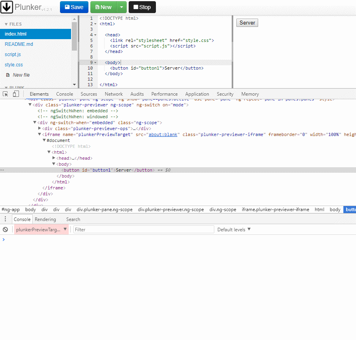Click the clear console icon
This screenshot has width=356, height=340.
coord(5,229)
